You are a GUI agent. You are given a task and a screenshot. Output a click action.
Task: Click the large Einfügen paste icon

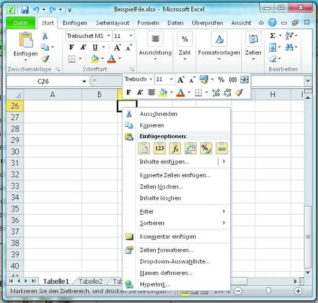(x=26, y=40)
